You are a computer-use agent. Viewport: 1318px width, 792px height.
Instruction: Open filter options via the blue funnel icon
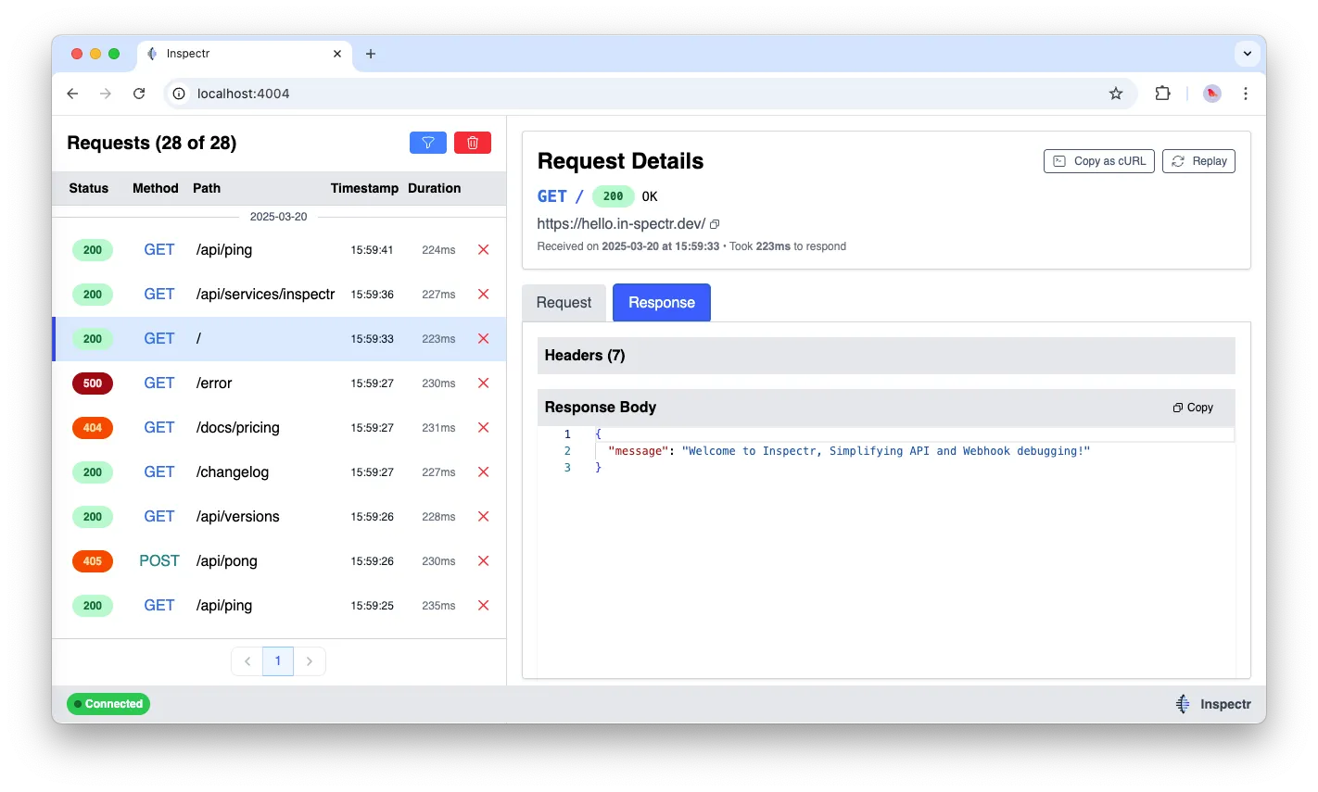[427, 142]
